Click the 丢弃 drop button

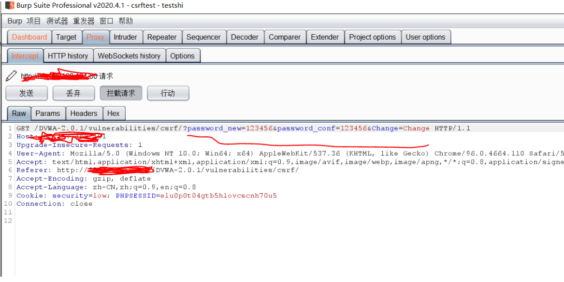74,93
